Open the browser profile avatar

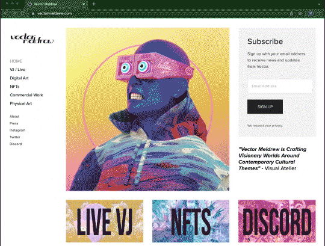(x=311, y=13)
